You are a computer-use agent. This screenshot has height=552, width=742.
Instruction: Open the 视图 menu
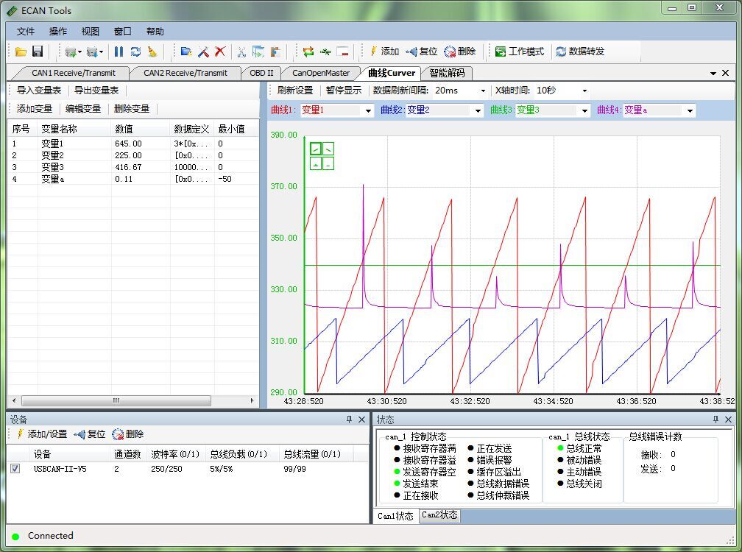point(90,31)
